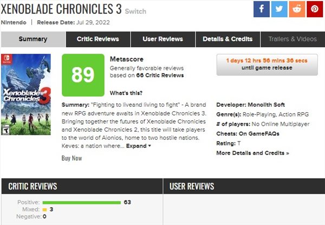Image resolution: width=325 pixels, height=225 pixels.
Task: Expand the full game summary text
Action: [138, 146]
